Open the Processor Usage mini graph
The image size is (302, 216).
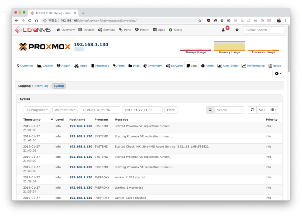pos(263,49)
